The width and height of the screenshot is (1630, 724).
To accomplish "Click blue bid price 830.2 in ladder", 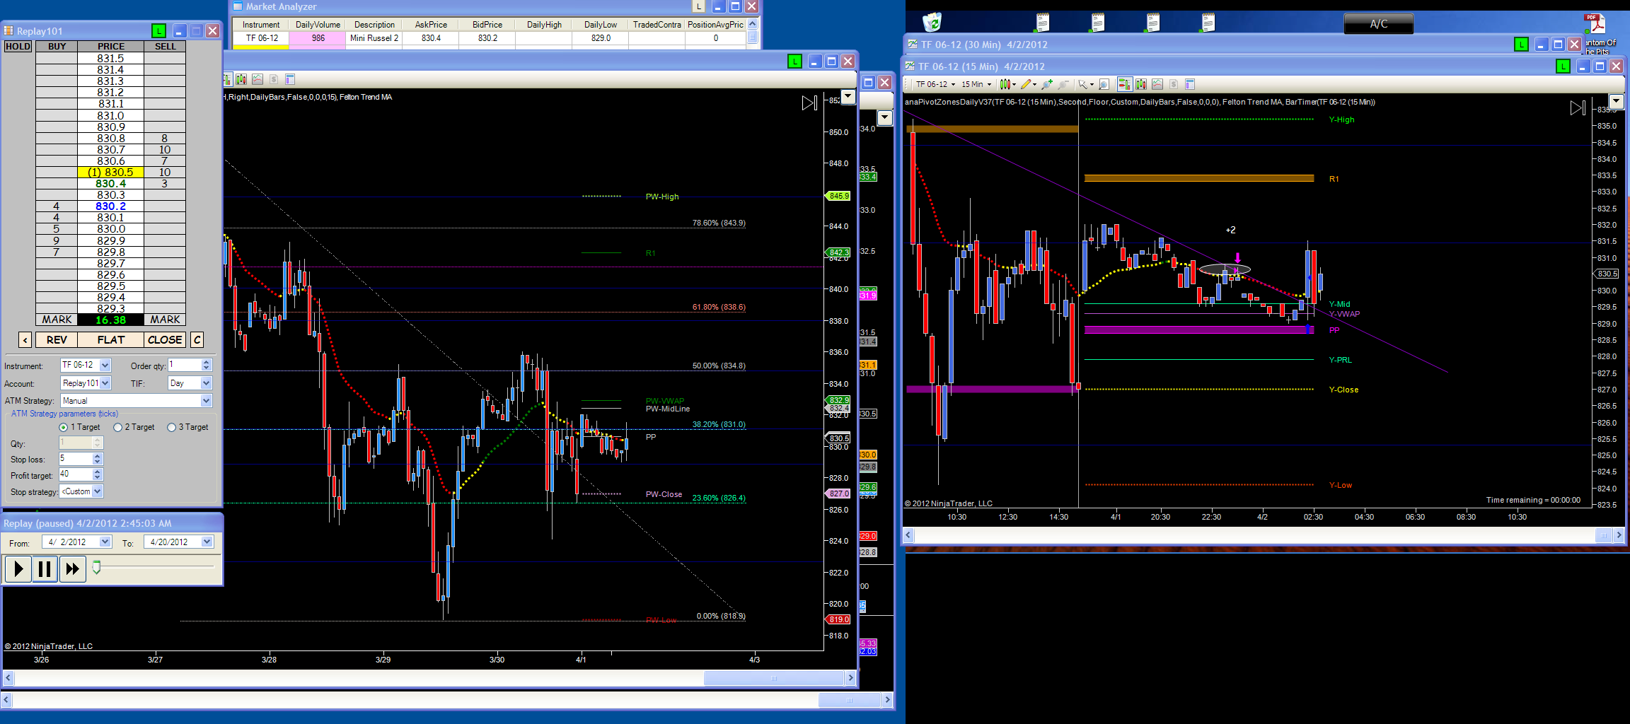I will point(110,206).
